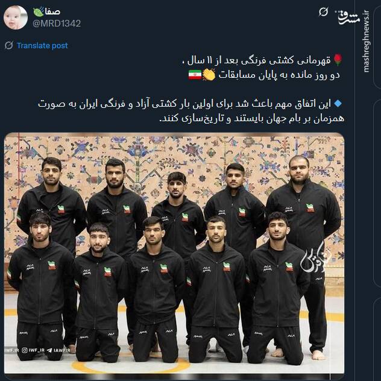This screenshot has height=381, width=381.
Task: Click the Grok icon at top right
Action: 323,11
